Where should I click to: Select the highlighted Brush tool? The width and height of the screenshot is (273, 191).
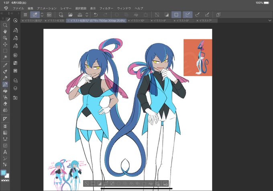pyautogui.click(x=5, y=84)
